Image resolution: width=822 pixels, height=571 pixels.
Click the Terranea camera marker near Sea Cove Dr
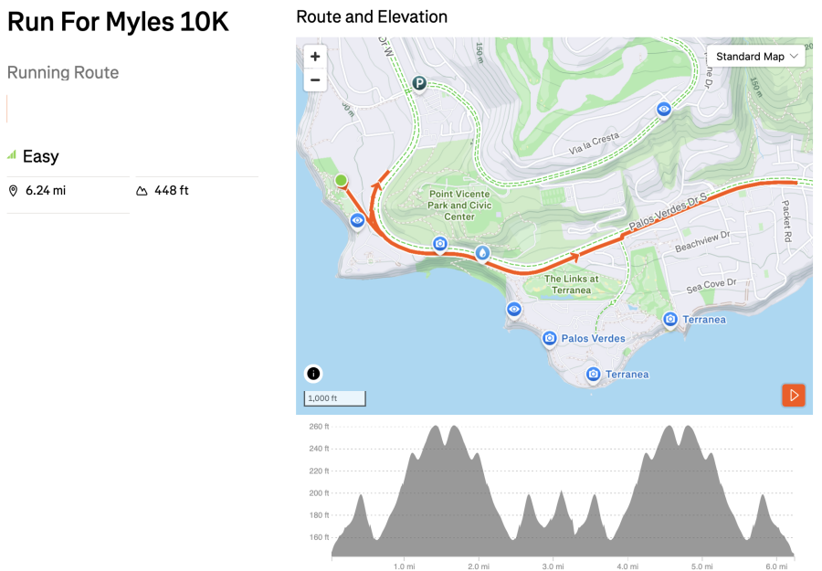[x=670, y=319]
